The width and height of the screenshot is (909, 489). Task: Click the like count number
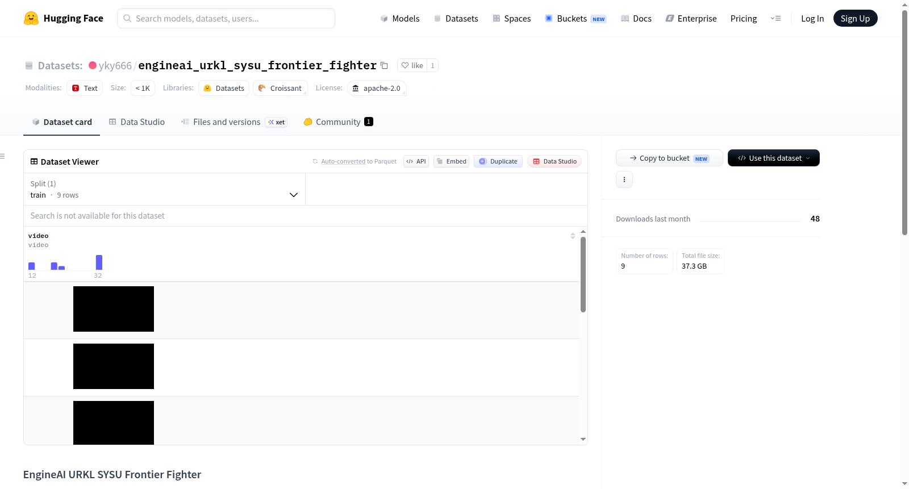click(x=432, y=65)
